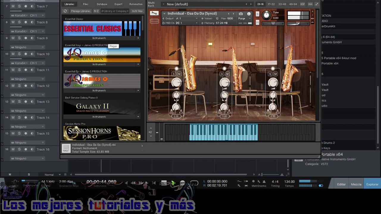This screenshot has height=214, width=381.
Task: Click the record arm icon on Track 12
Action: pos(26,86)
